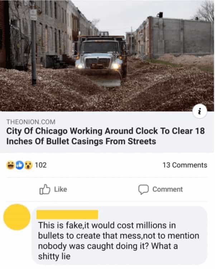Image resolution: width=215 pixels, height=269 pixels.
Task: Click the speech bubble icon beside Comment
Action: pyautogui.click(x=143, y=190)
